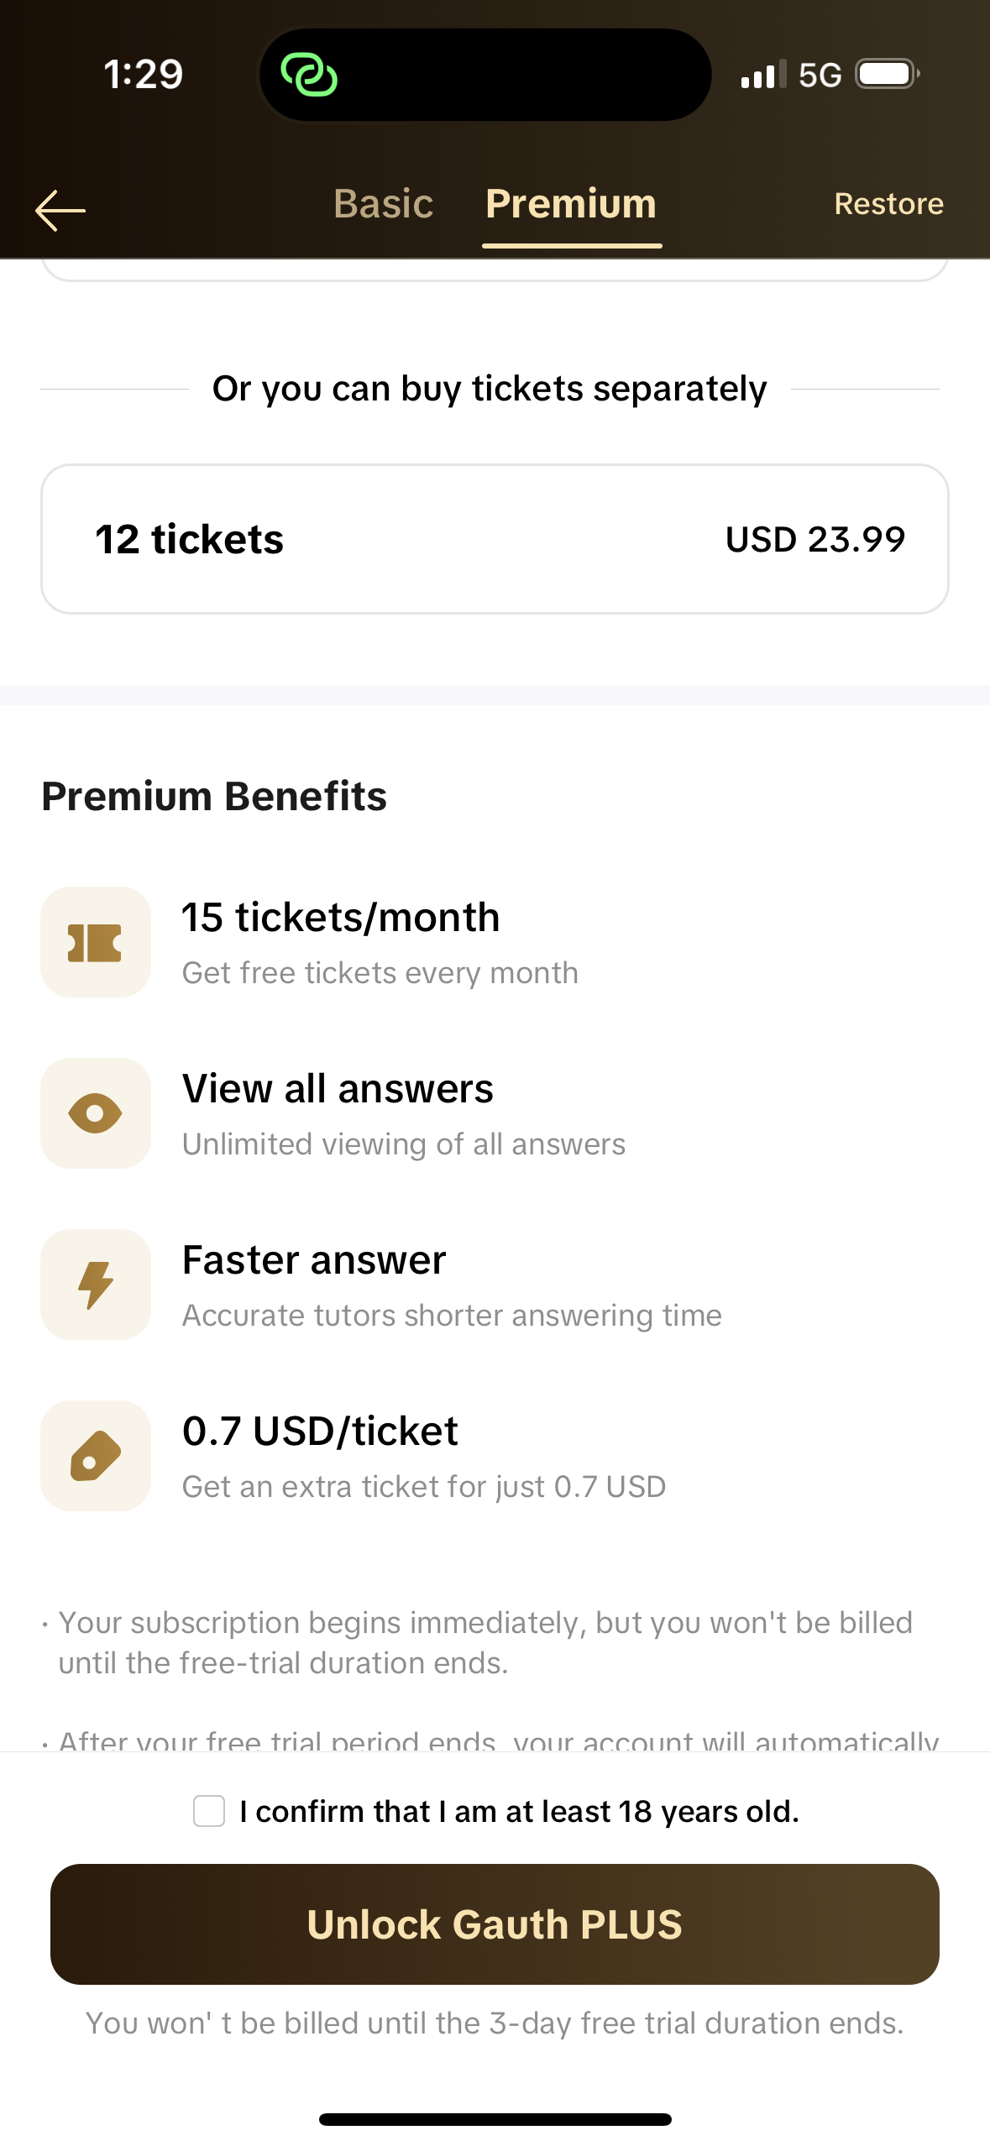The width and height of the screenshot is (990, 2146).
Task: Tap the cellular signal bars icon
Action: (x=763, y=75)
